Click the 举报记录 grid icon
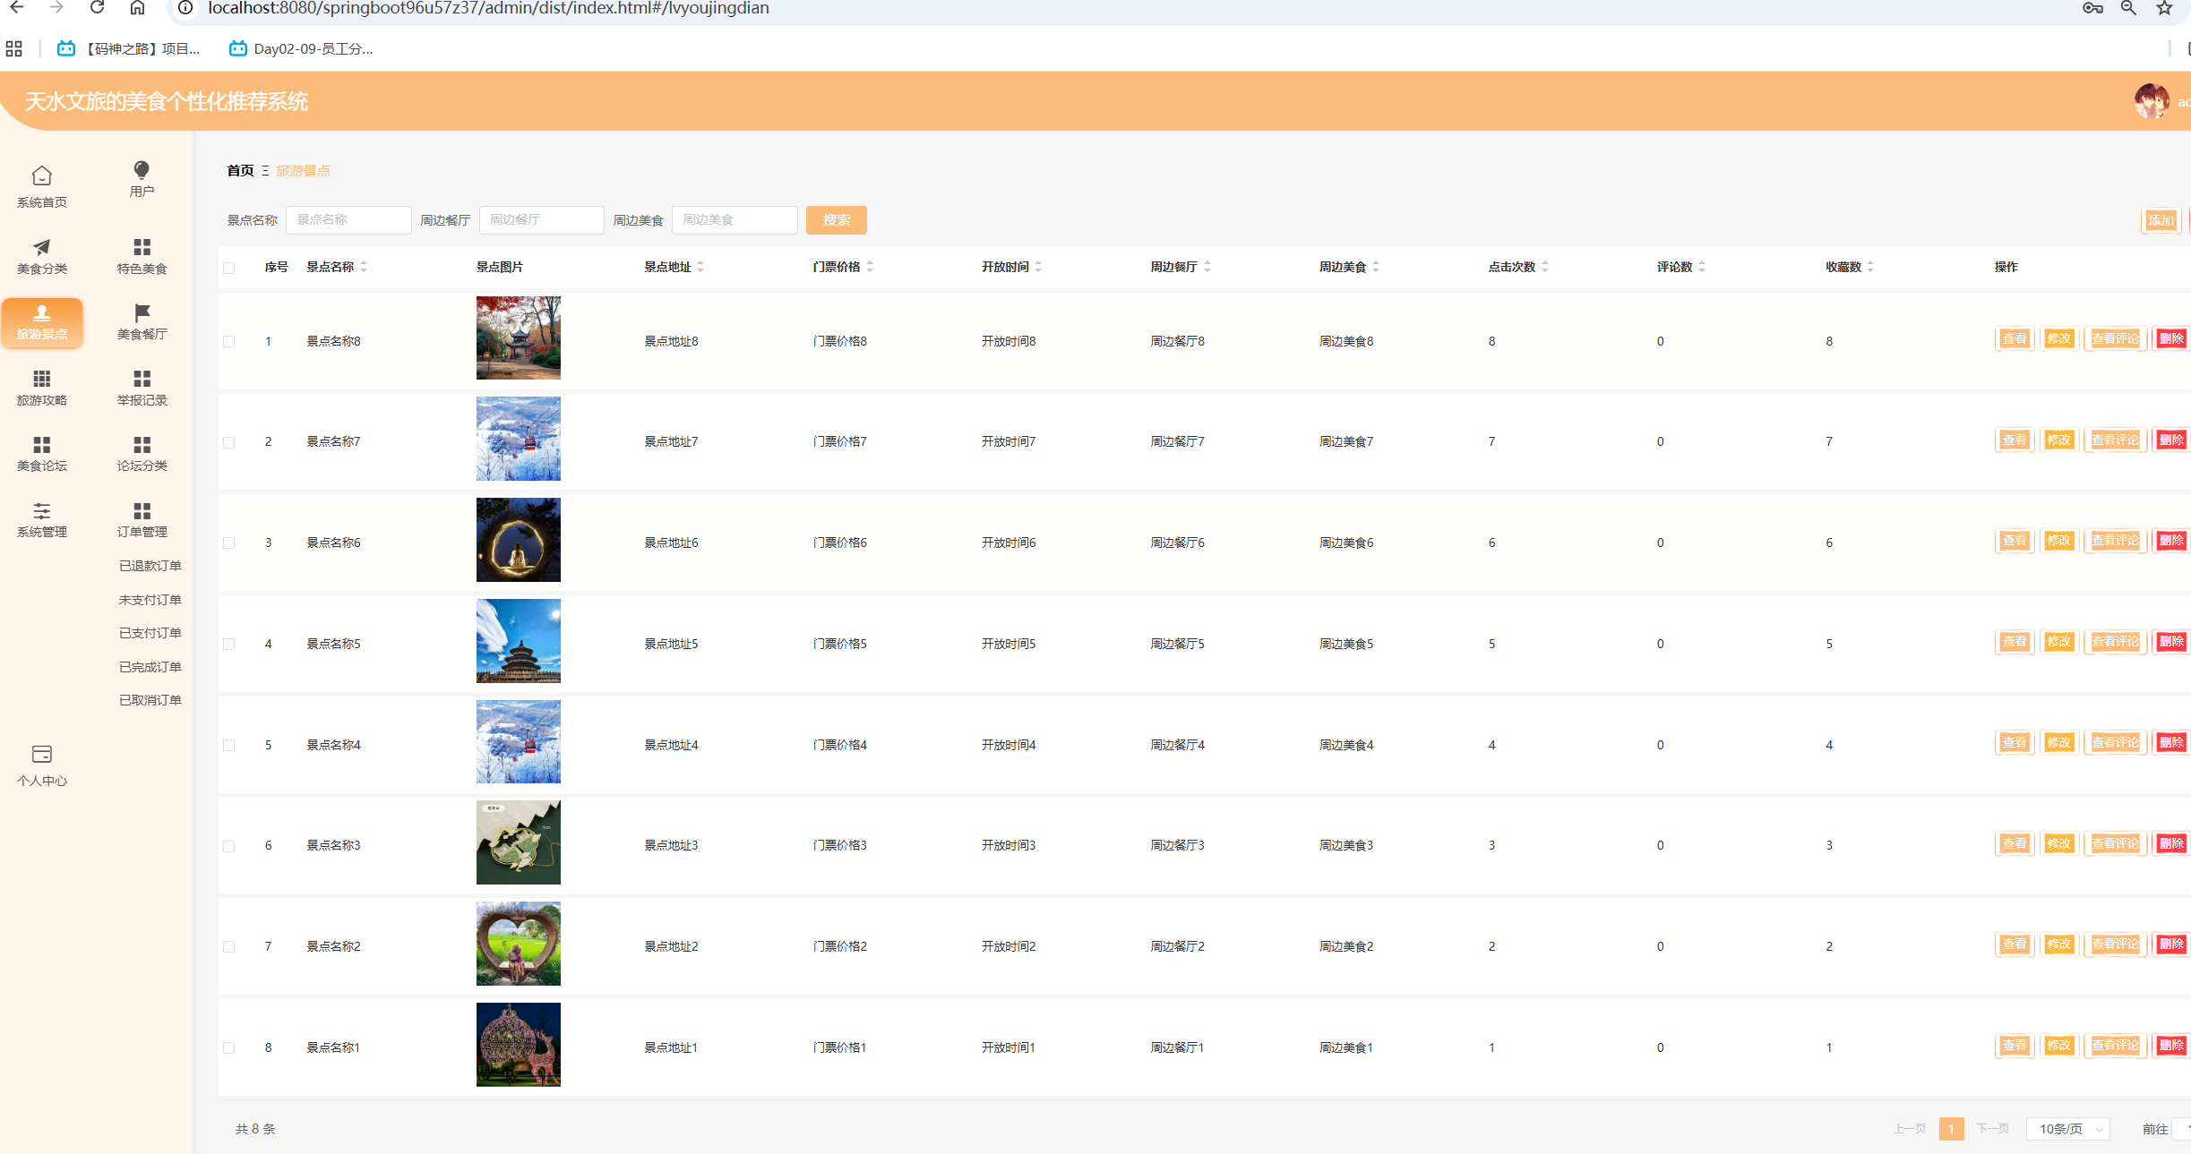Viewport: 2191px width, 1154px height. tap(142, 379)
